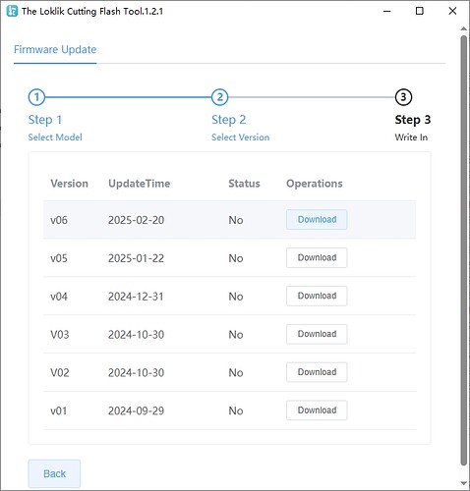470x491 pixels.
Task: Click the Write In step text
Action: [411, 137]
